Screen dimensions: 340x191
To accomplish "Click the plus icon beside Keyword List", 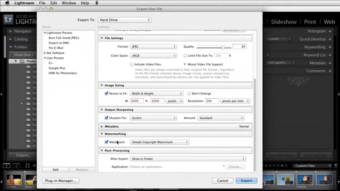I will [x=268, y=55].
